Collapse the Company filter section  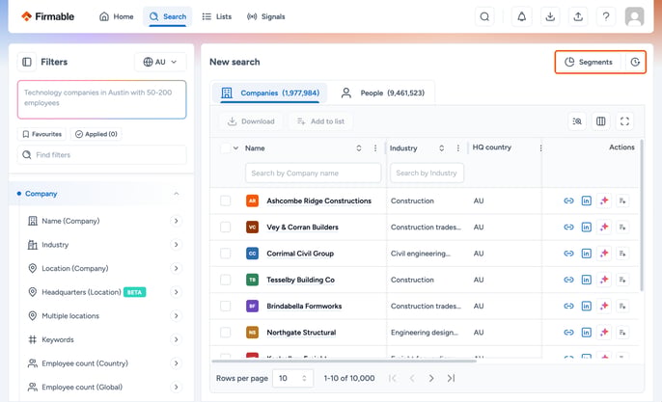[x=177, y=194]
